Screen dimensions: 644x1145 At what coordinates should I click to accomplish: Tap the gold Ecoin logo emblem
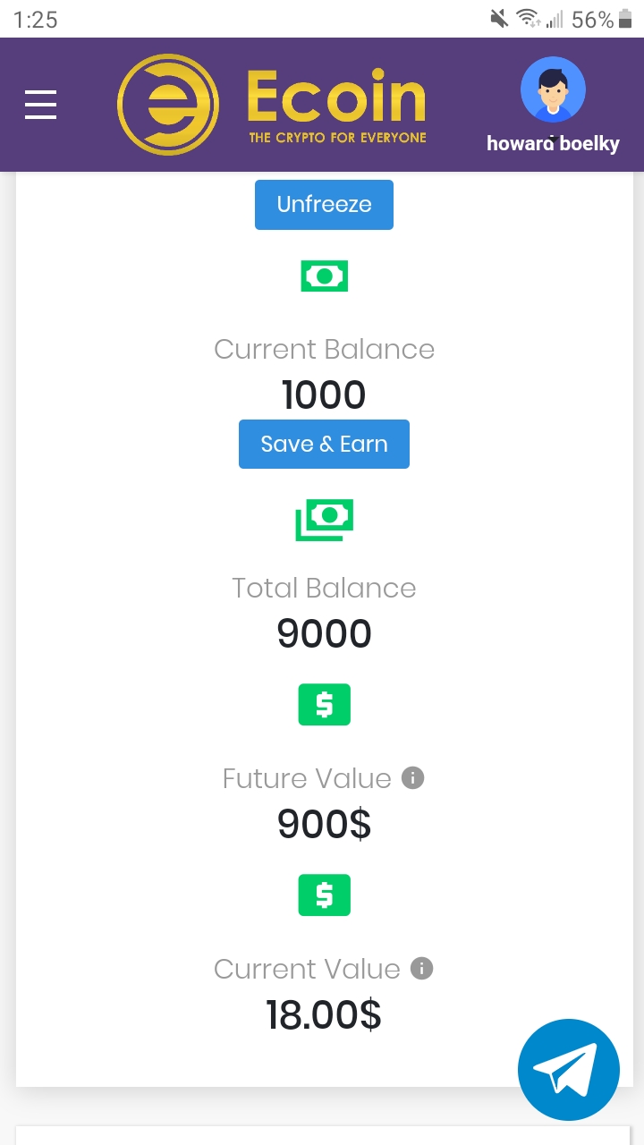(168, 105)
